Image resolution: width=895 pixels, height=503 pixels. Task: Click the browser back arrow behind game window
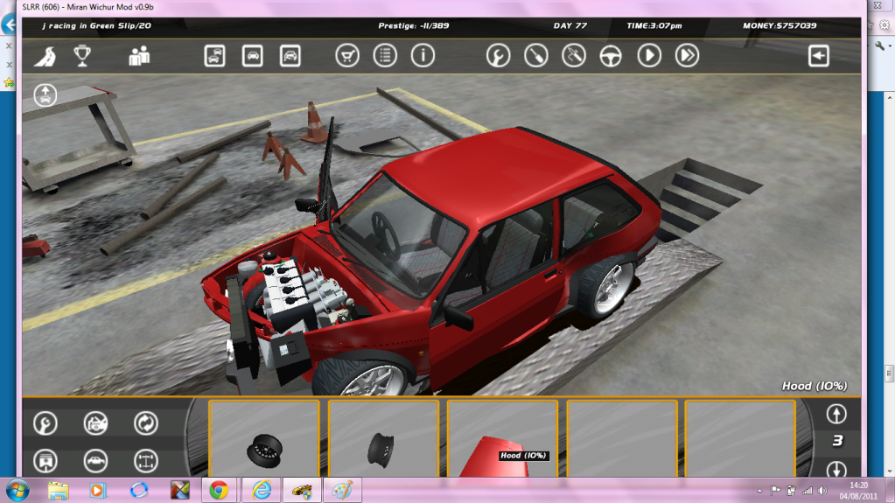(9, 25)
